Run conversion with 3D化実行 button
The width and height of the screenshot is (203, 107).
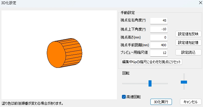pyautogui.click(x=161, y=102)
